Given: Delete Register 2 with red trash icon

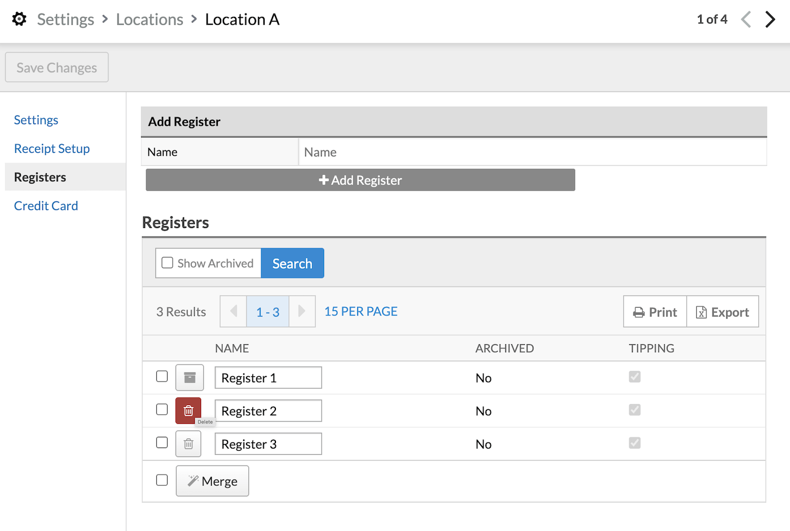Looking at the screenshot, I should [x=188, y=410].
